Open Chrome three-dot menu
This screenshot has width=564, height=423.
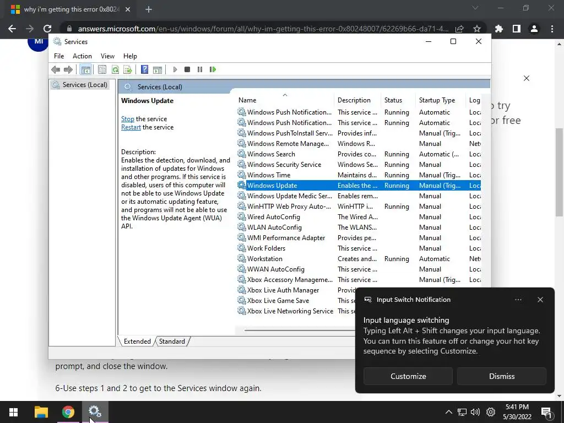pos(552,29)
